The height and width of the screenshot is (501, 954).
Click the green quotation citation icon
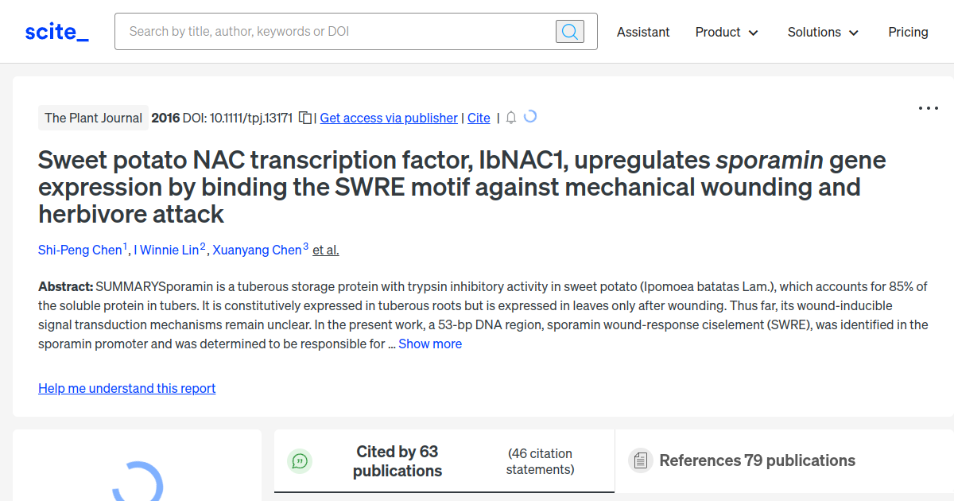click(x=300, y=460)
